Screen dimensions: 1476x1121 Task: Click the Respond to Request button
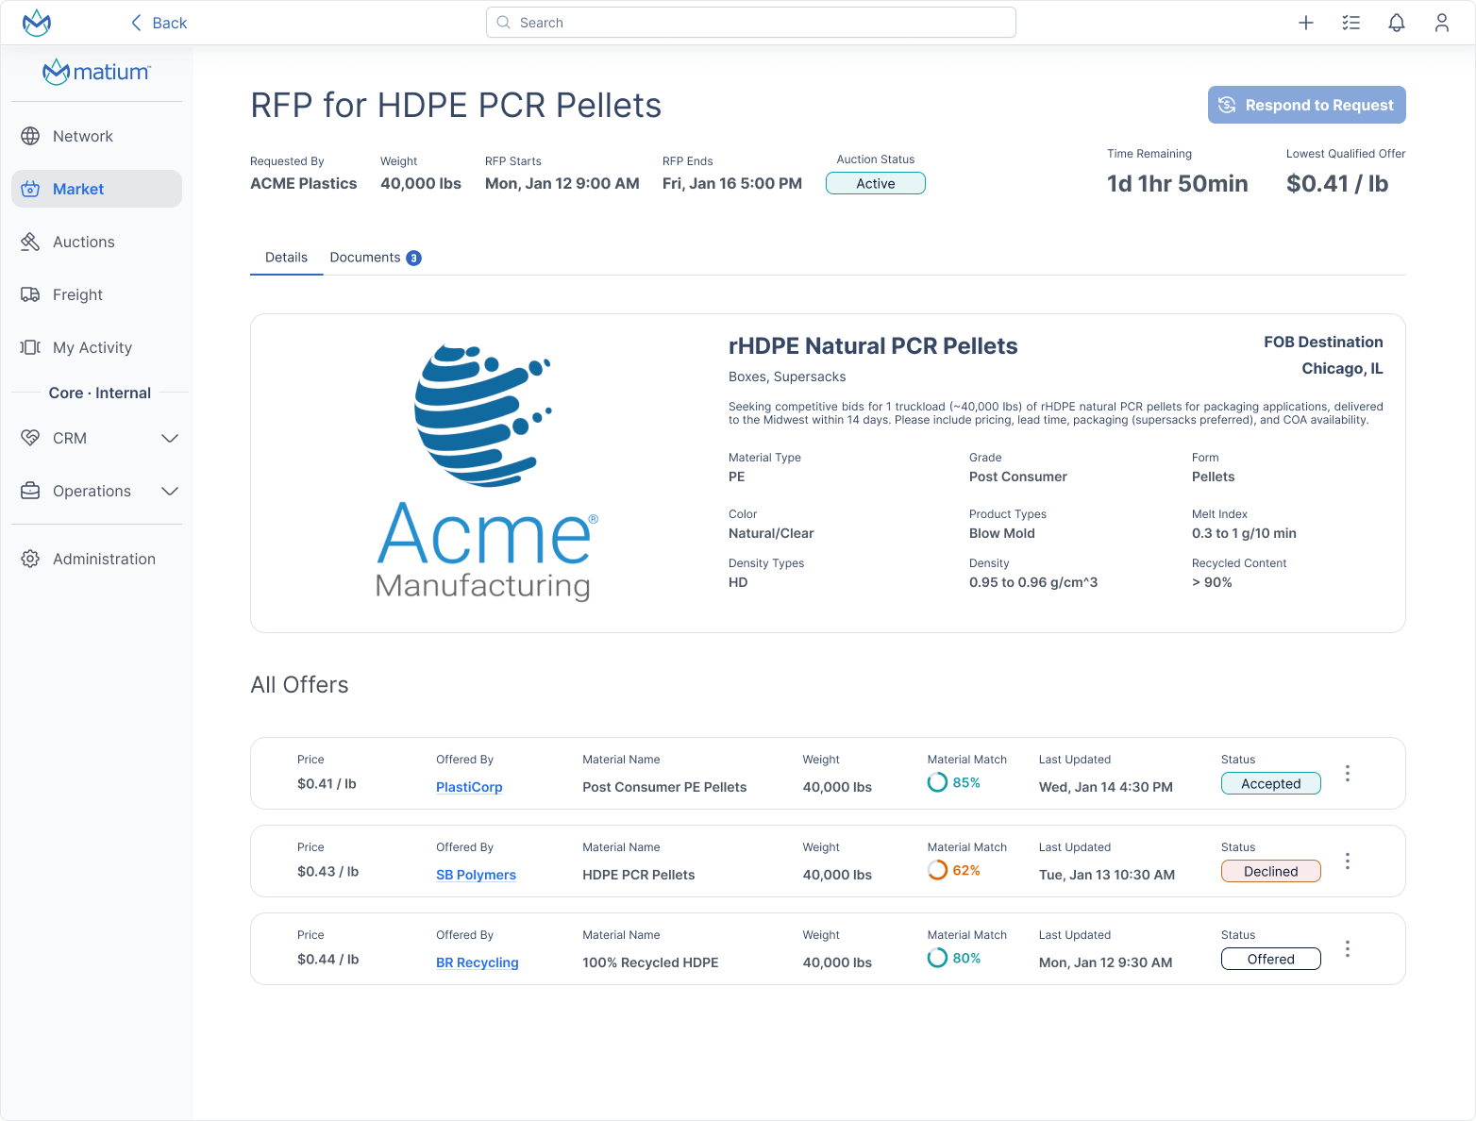pyautogui.click(x=1306, y=105)
